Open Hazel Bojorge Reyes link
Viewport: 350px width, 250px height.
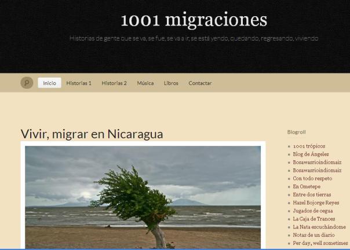pyautogui.click(x=316, y=203)
